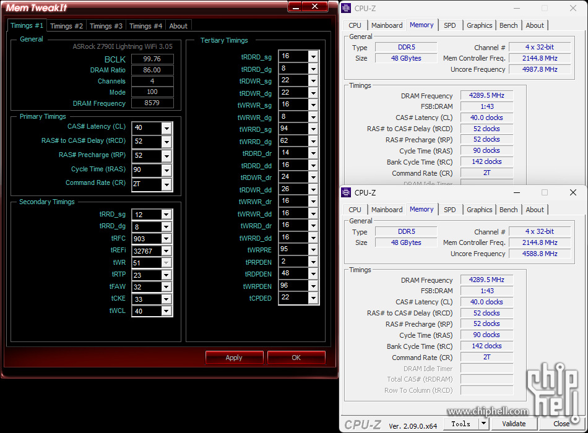Click the DRAM Ratio field 86.00
This screenshot has height=433, width=588.
click(x=152, y=70)
